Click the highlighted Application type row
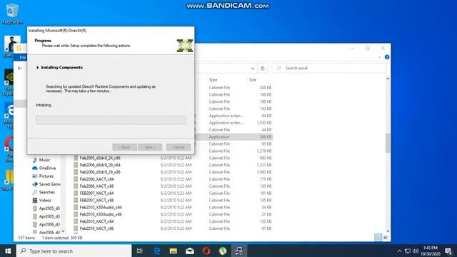Viewport: 457px width, 257px height. click(x=233, y=137)
